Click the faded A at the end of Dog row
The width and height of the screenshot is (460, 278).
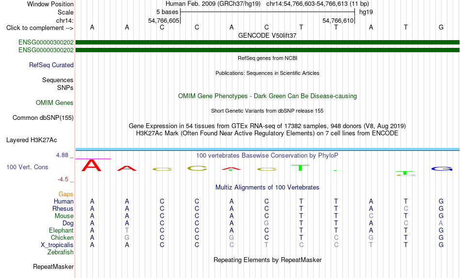[x=441, y=223]
